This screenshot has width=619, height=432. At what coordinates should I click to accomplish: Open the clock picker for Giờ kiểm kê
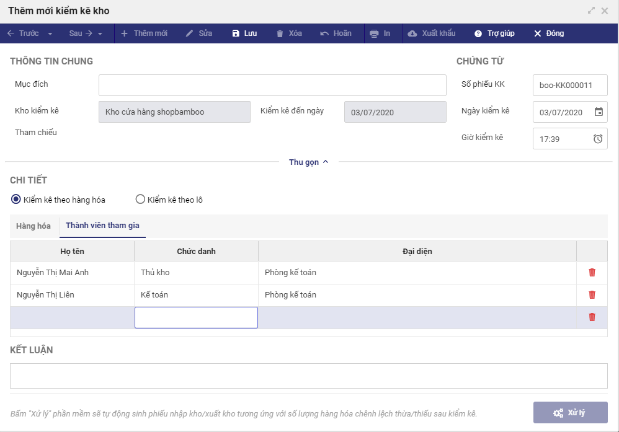click(x=598, y=139)
